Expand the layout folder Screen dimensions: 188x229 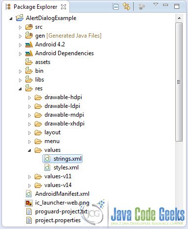pos(29,133)
